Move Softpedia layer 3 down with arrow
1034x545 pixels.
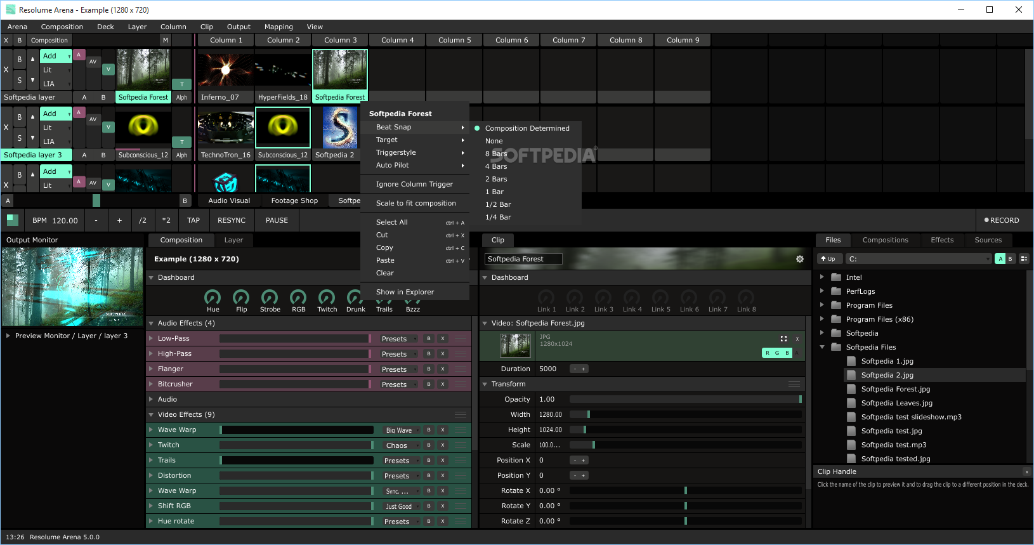[32, 138]
